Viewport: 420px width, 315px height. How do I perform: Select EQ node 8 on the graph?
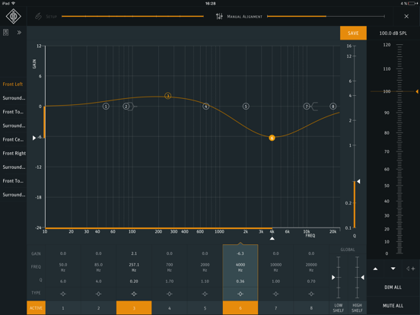pyautogui.click(x=332, y=107)
